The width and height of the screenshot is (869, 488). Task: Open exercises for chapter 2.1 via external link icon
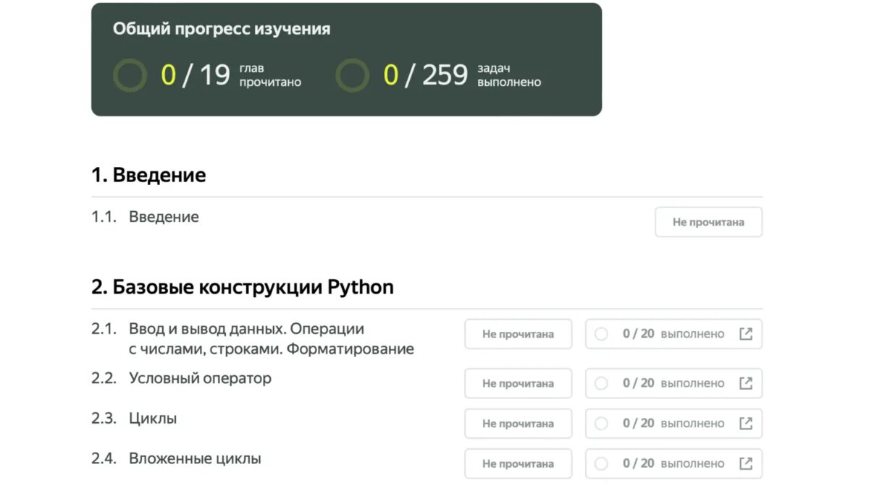[x=747, y=333]
